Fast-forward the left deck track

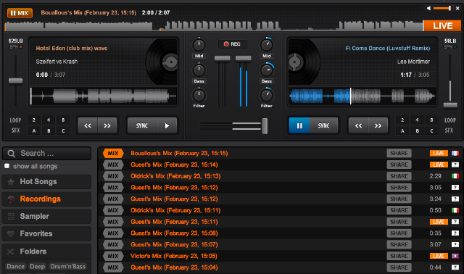pos(107,125)
